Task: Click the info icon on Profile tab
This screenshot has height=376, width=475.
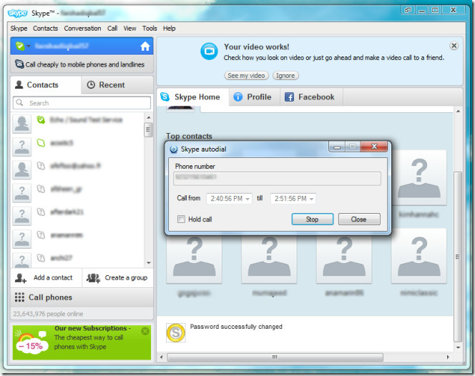Action: point(237,97)
